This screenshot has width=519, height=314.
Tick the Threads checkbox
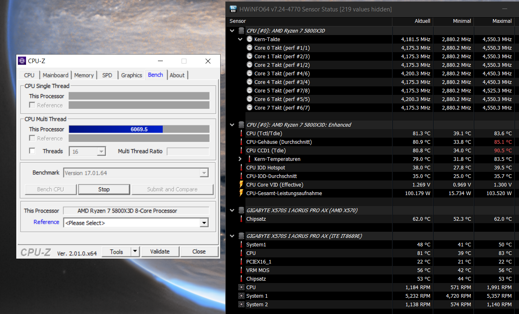pyautogui.click(x=32, y=151)
